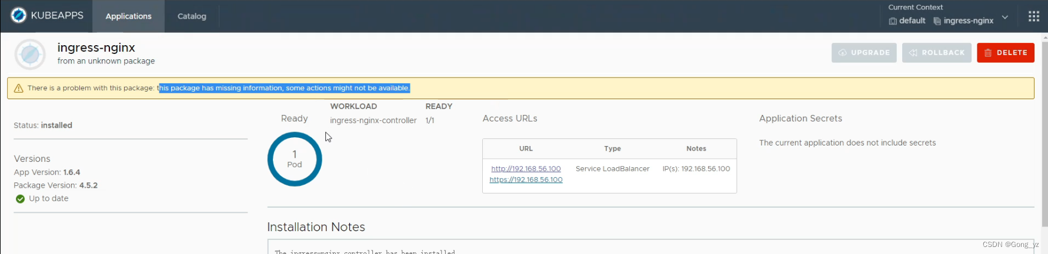Click the ingress-nginx package logo
This screenshot has width=1048, height=254.
(30, 55)
